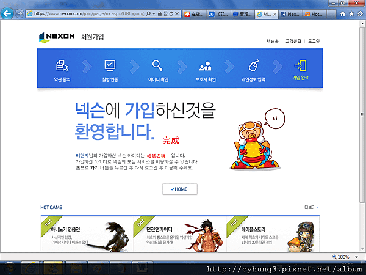The image size is (366, 275).
Task: Click the NEXON logo
Action: point(57,37)
